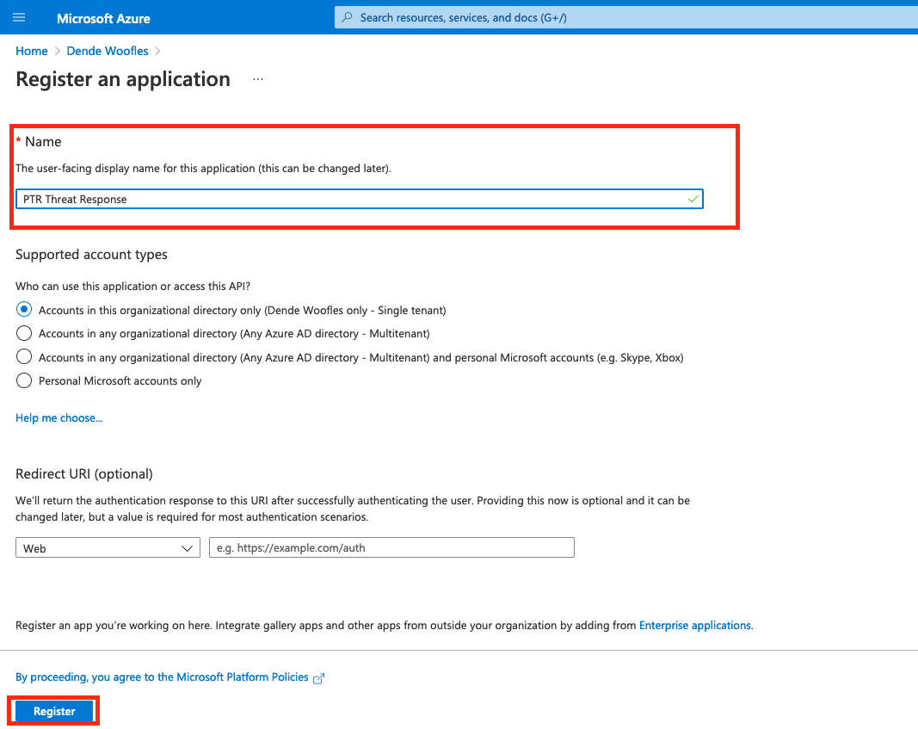The width and height of the screenshot is (918, 729).
Task: Open Enterprise applications link
Action: click(695, 626)
